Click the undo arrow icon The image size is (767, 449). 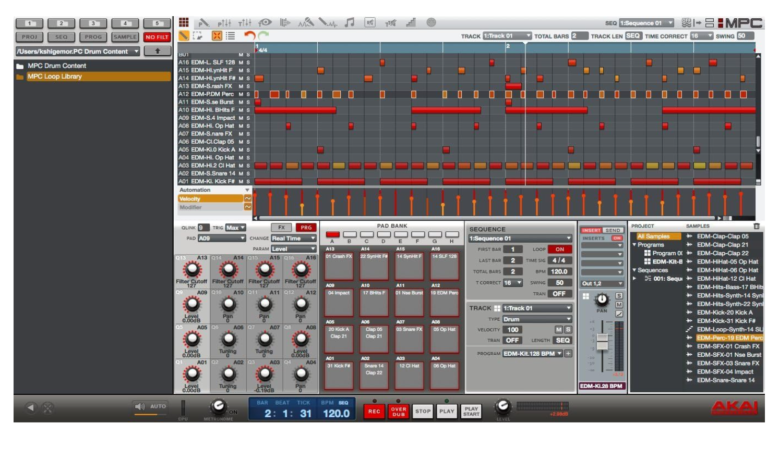[x=250, y=36]
